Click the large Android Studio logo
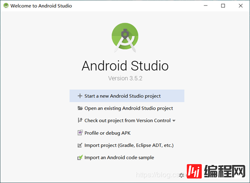The width and height of the screenshot is (250, 183). point(125,38)
